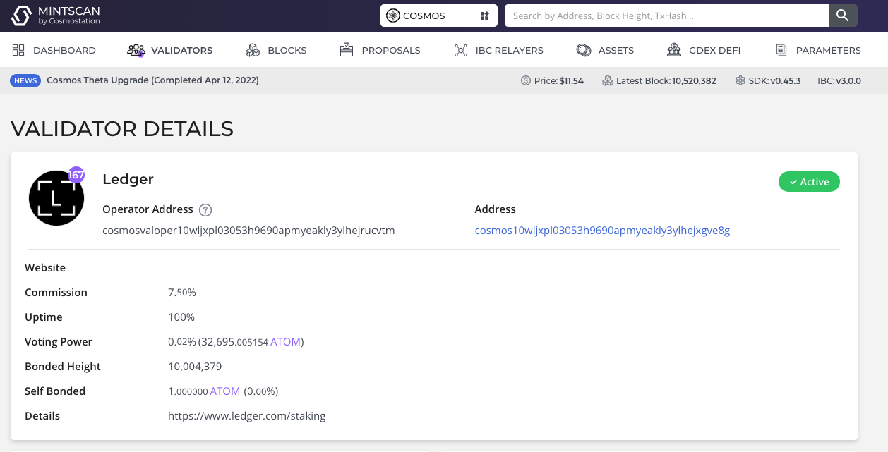Open the cosmos10wljxpl account address link
The image size is (888, 452).
point(602,231)
